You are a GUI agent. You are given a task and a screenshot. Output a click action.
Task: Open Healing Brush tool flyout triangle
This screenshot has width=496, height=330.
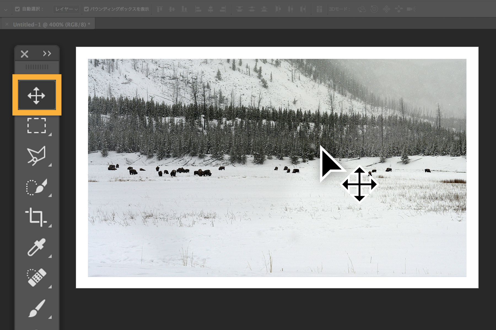(x=50, y=287)
